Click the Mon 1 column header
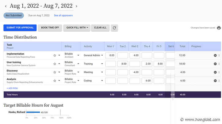The image size is (222, 124). (x=110, y=46)
